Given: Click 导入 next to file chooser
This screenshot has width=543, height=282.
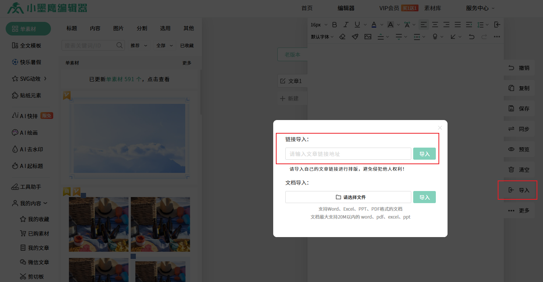Looking at the screenshot, I should click(425, 197).
